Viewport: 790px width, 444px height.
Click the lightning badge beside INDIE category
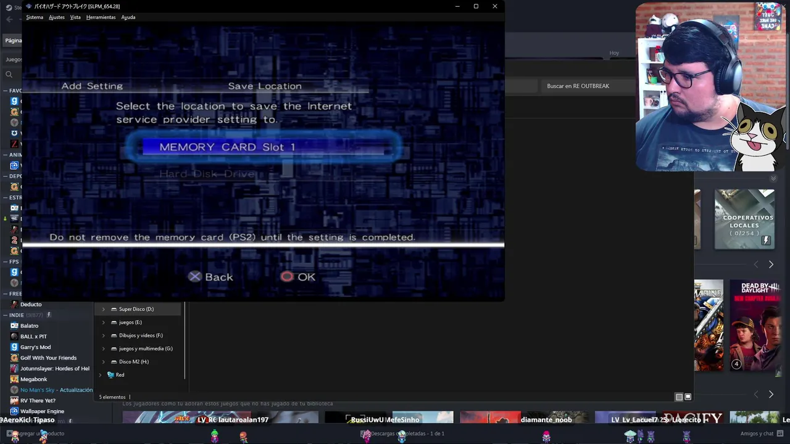pyautogui.click(x=49, y=315)
